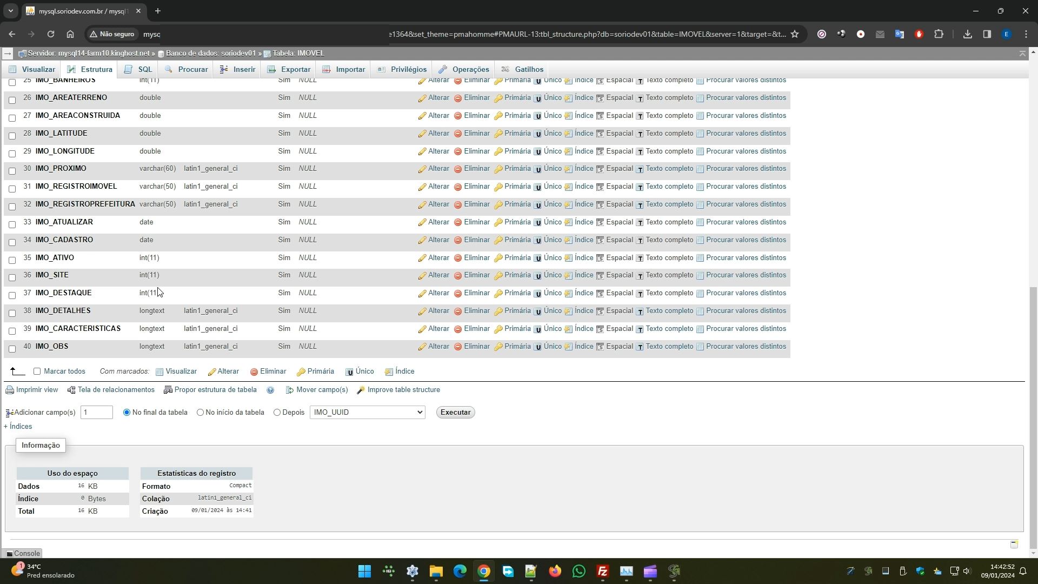Click Improve table structure wrench icon
1038x584 pixels.
(361, 390)
